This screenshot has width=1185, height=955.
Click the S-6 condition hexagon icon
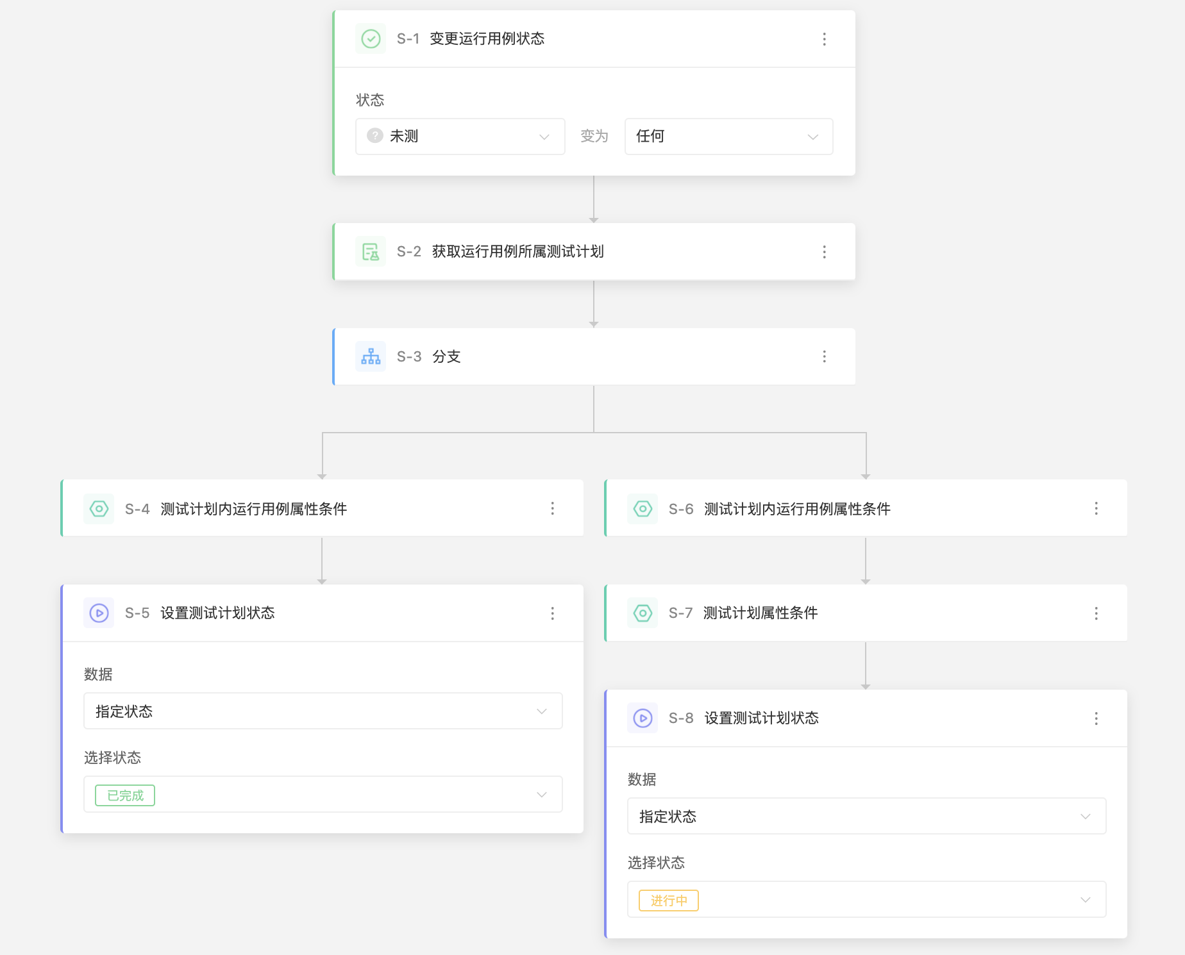[643, 509]
